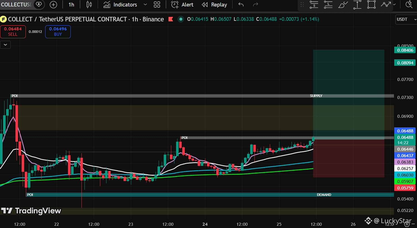Click the 0.06900 price scale value
The height and width of the screenshot is (228, 417).
coord(405,116)
